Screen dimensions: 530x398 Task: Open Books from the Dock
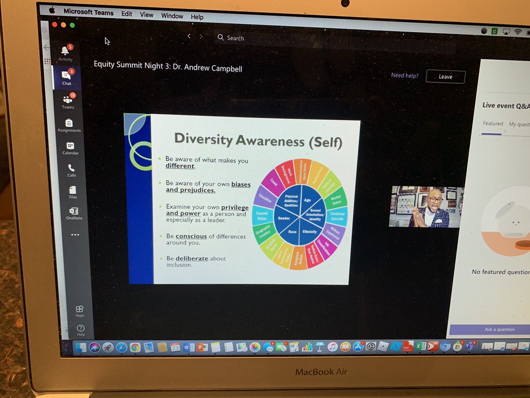point(345,346)
